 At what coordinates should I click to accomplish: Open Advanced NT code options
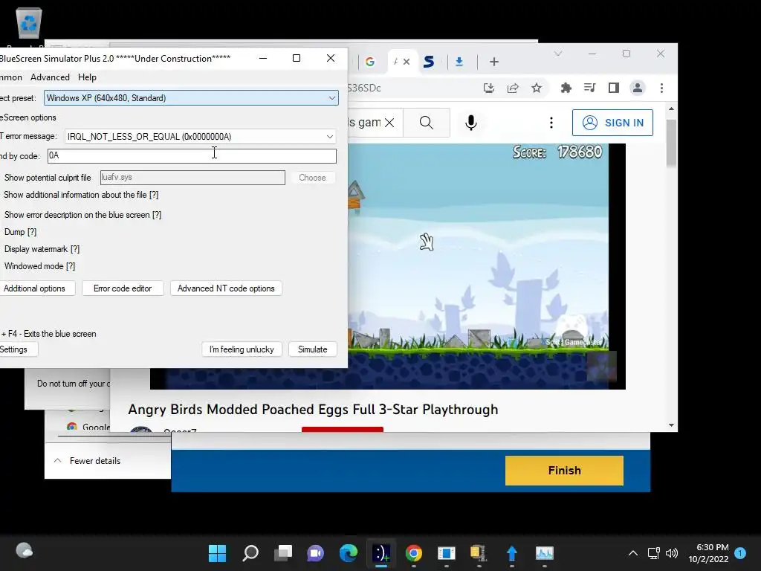(x=226, y=288)
